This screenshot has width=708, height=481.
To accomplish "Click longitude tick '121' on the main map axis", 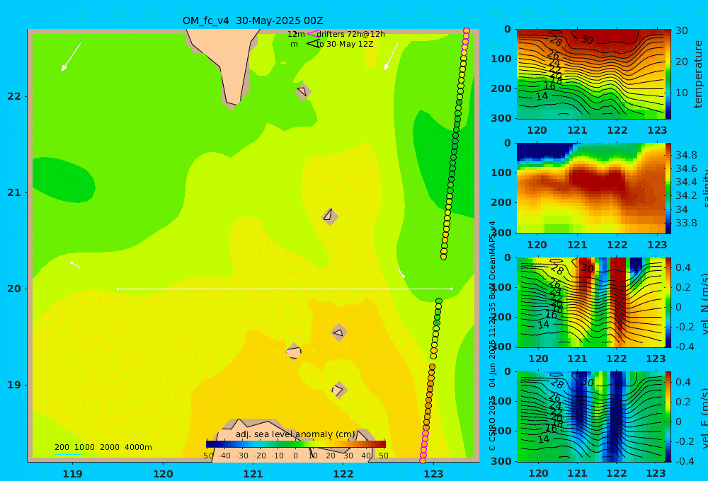I will tap(253, 474).
